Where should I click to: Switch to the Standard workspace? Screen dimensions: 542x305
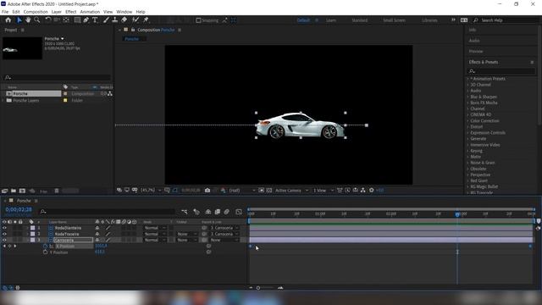[x=359, y=20]
